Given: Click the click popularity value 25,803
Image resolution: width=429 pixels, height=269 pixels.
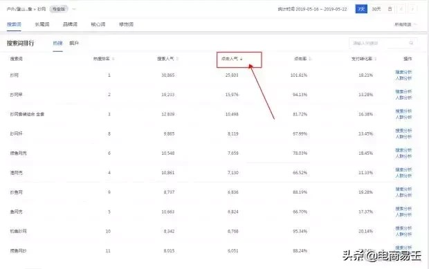Looking at the screenshot, I should 232,75.
